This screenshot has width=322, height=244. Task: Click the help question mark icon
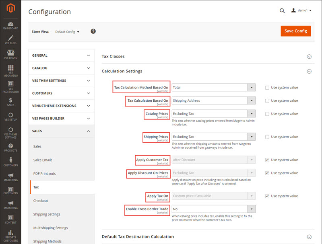click(x=93, y=31)
